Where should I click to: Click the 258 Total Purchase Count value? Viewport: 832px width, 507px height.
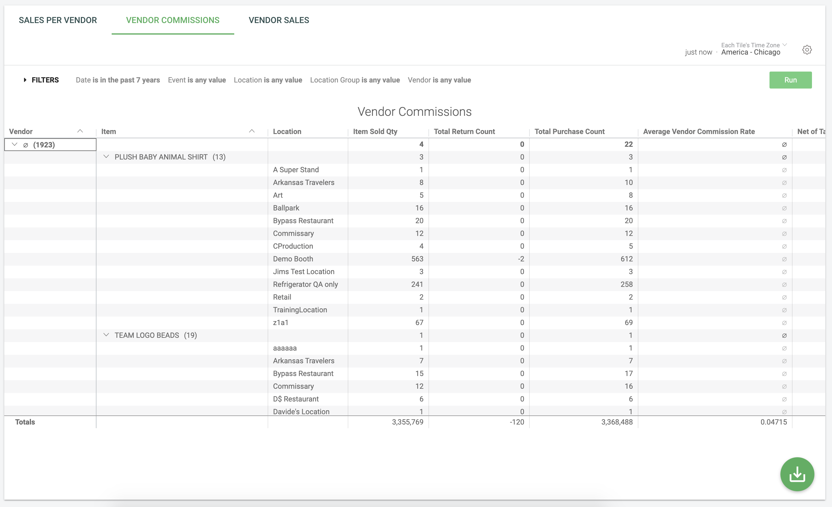click(626, 284)
